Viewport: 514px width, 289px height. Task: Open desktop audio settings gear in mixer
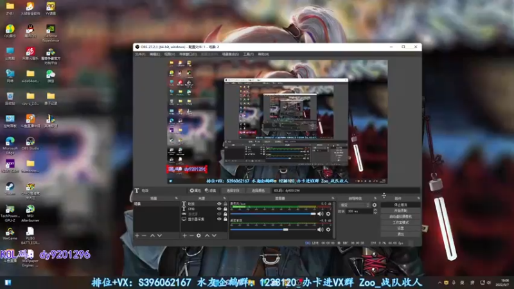pos(328,229)
